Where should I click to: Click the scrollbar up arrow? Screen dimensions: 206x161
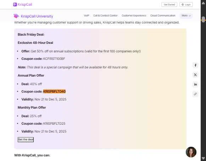click(203, 3)
